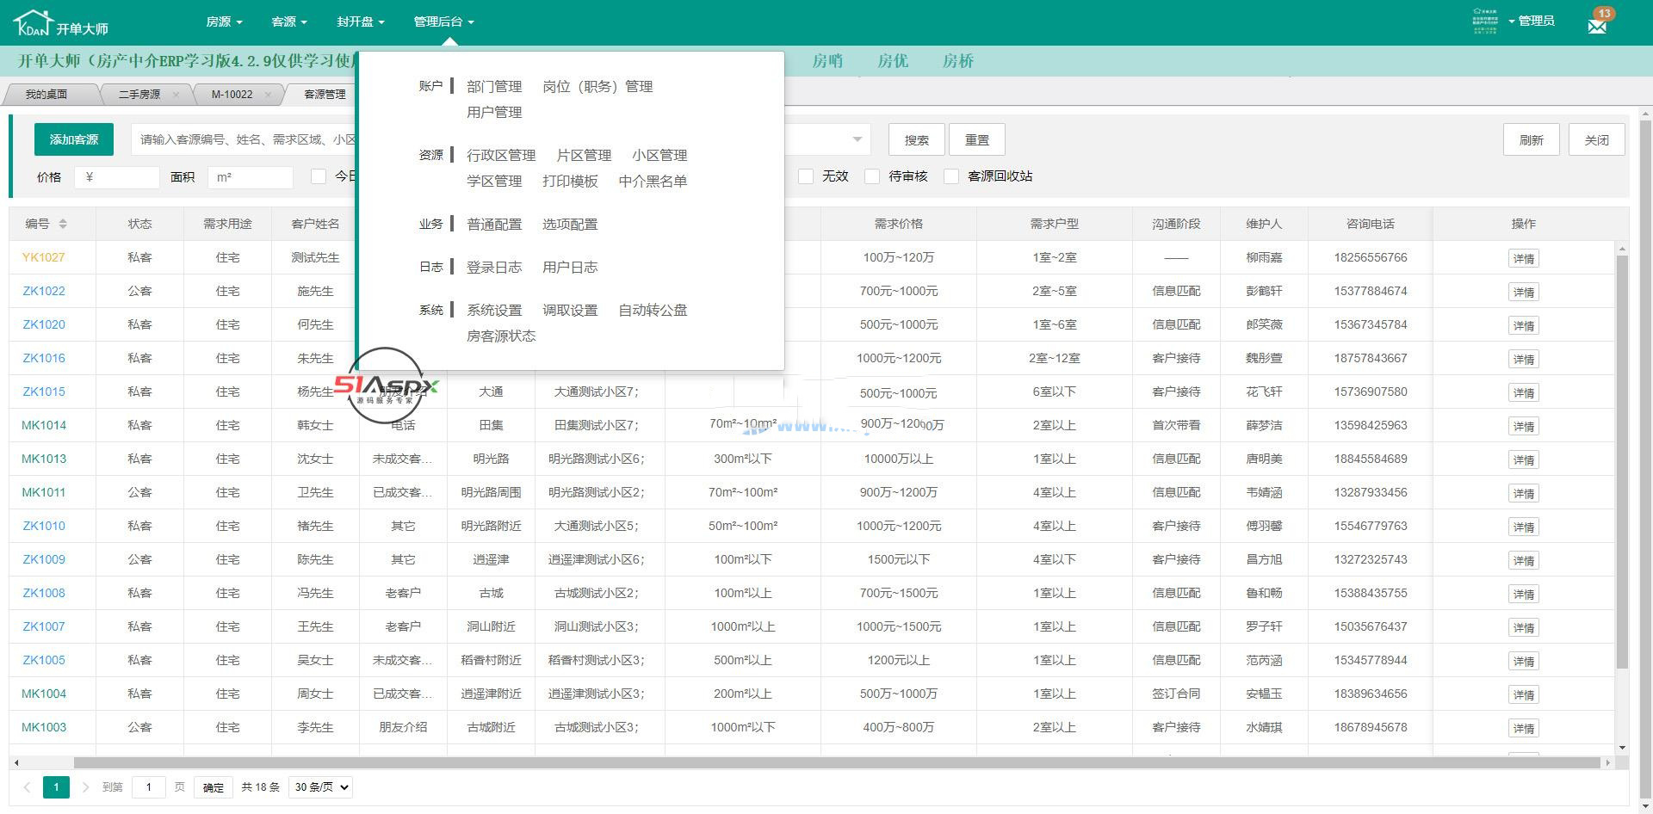Expand the 管理员 user dropdown
Image resolution: width=1653 pixels, height=814 pixels.
(x=1535, y=21)
